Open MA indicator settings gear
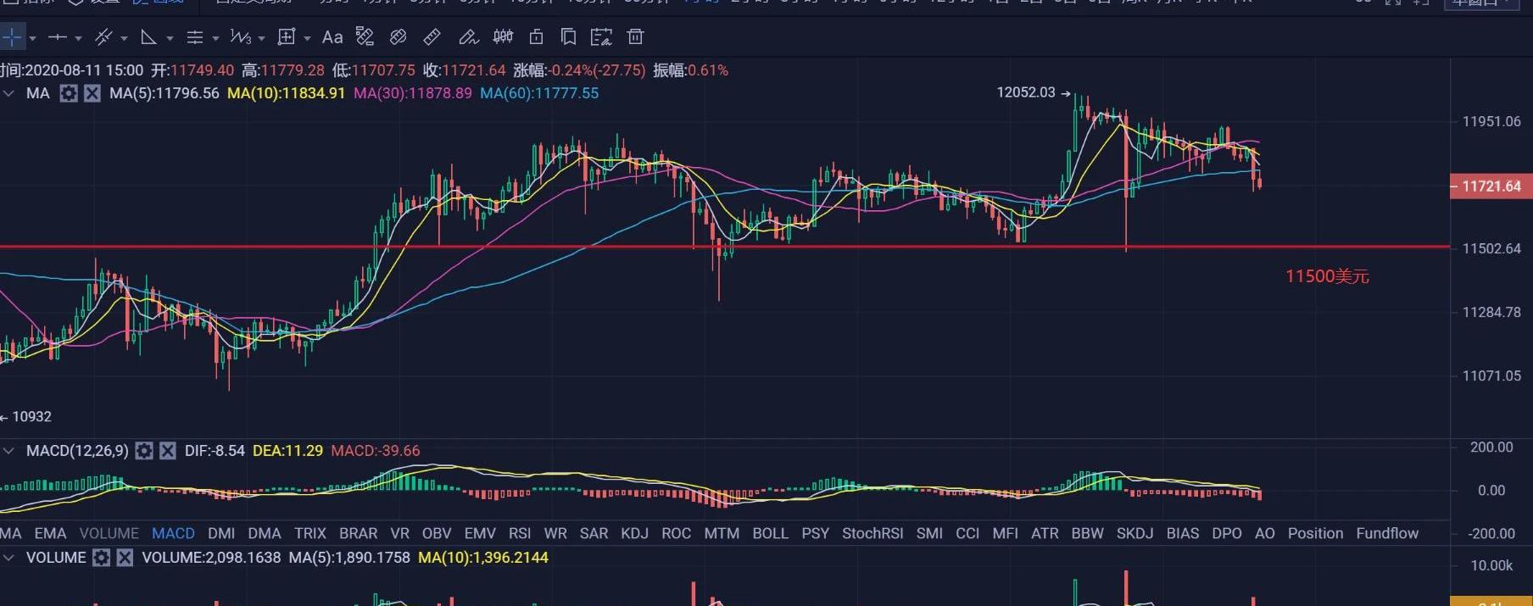 (x=69, y=93)
